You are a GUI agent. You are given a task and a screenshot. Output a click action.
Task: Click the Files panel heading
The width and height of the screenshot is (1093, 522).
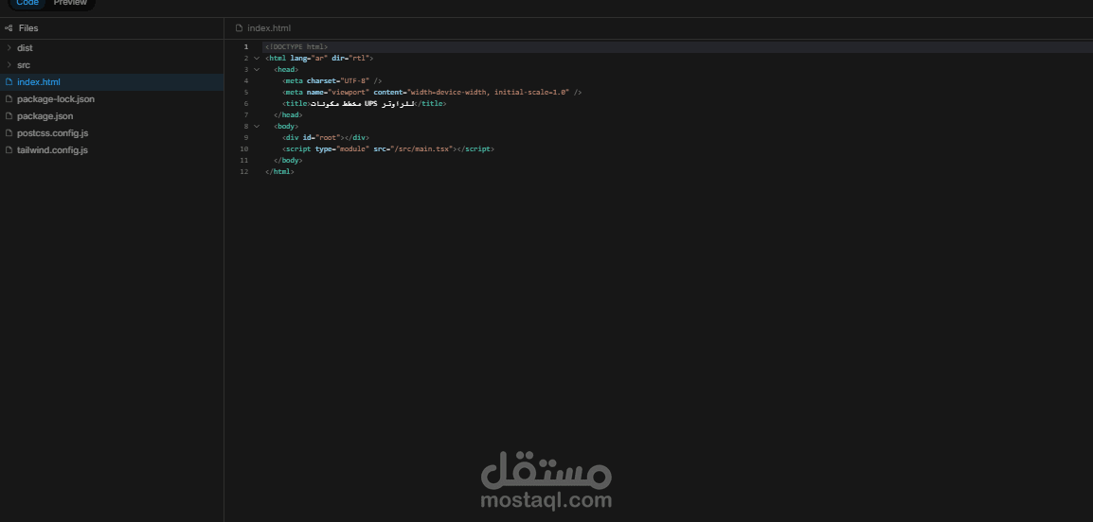click(x=28, y=28)
